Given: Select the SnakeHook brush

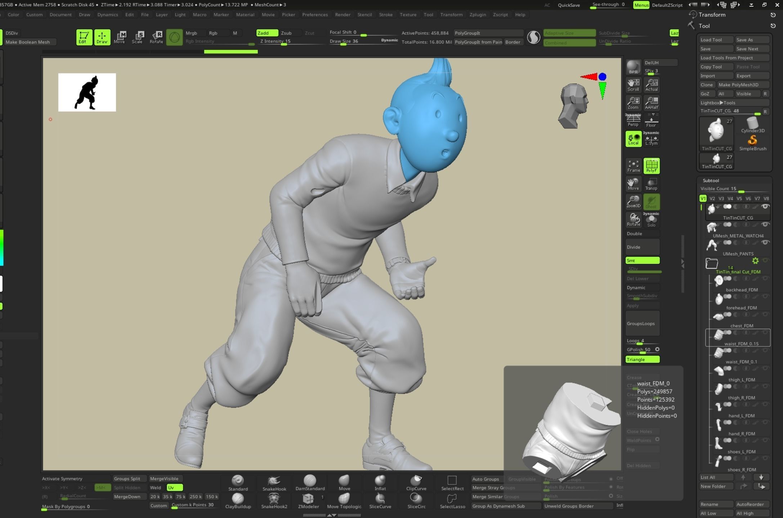Looking at the screenshot, I should (x=274, y=483).
